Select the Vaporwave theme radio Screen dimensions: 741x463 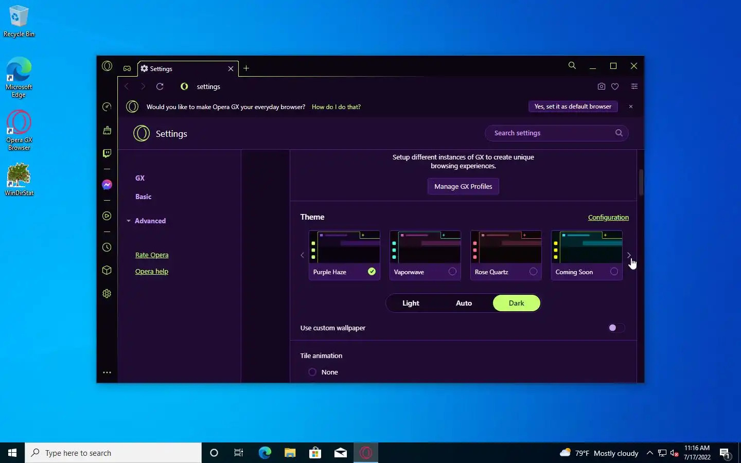click(452, 272)
